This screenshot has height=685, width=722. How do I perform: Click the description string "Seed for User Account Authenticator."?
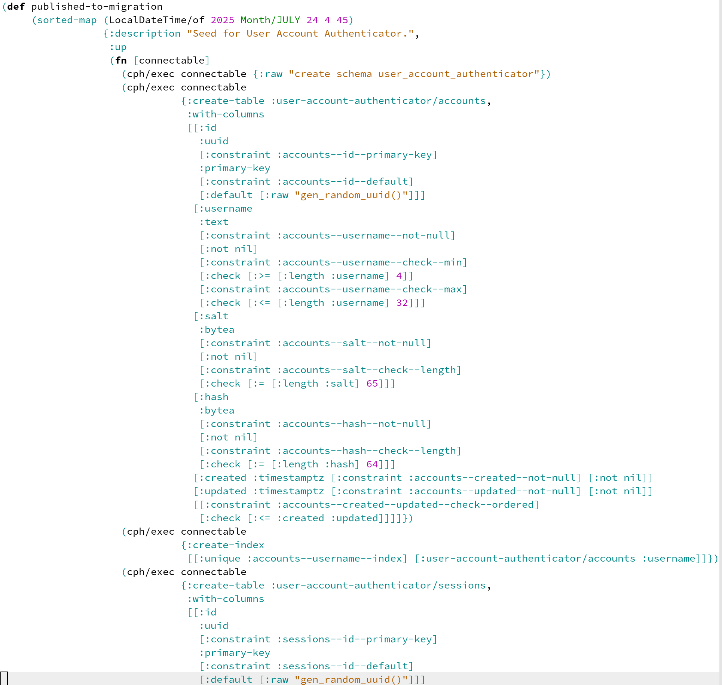pos(300,34)
